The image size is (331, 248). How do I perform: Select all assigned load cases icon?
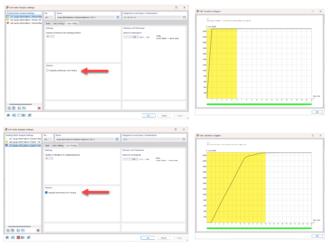point(19,108)
